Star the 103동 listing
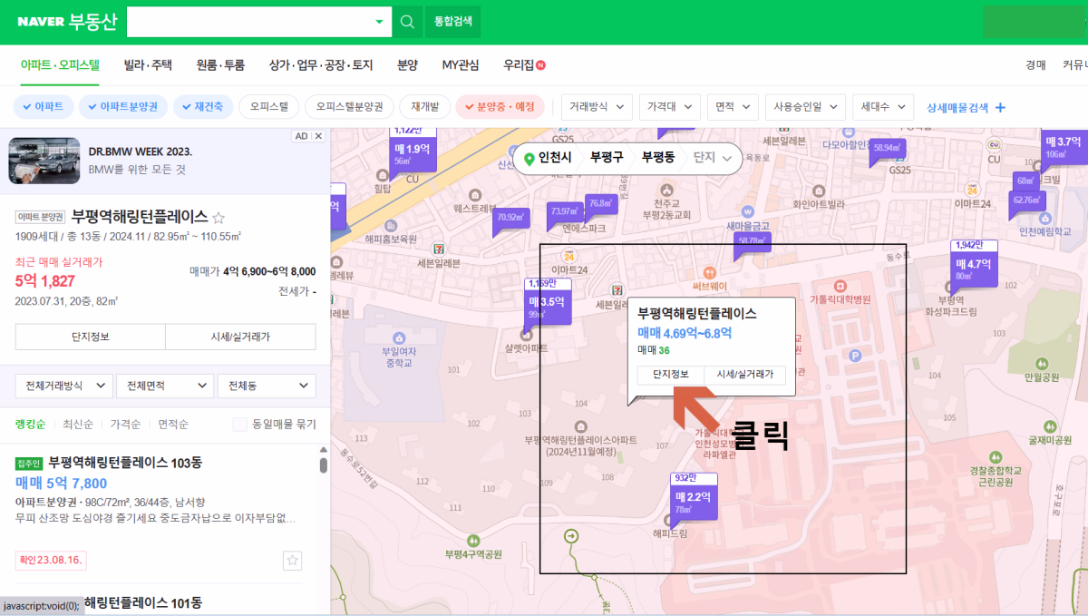Image resolution: width=1088 pixels, height=616 pixels. 292,560
